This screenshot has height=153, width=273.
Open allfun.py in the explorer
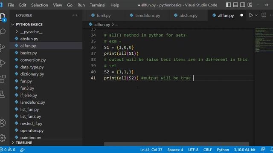coord(28,46)
